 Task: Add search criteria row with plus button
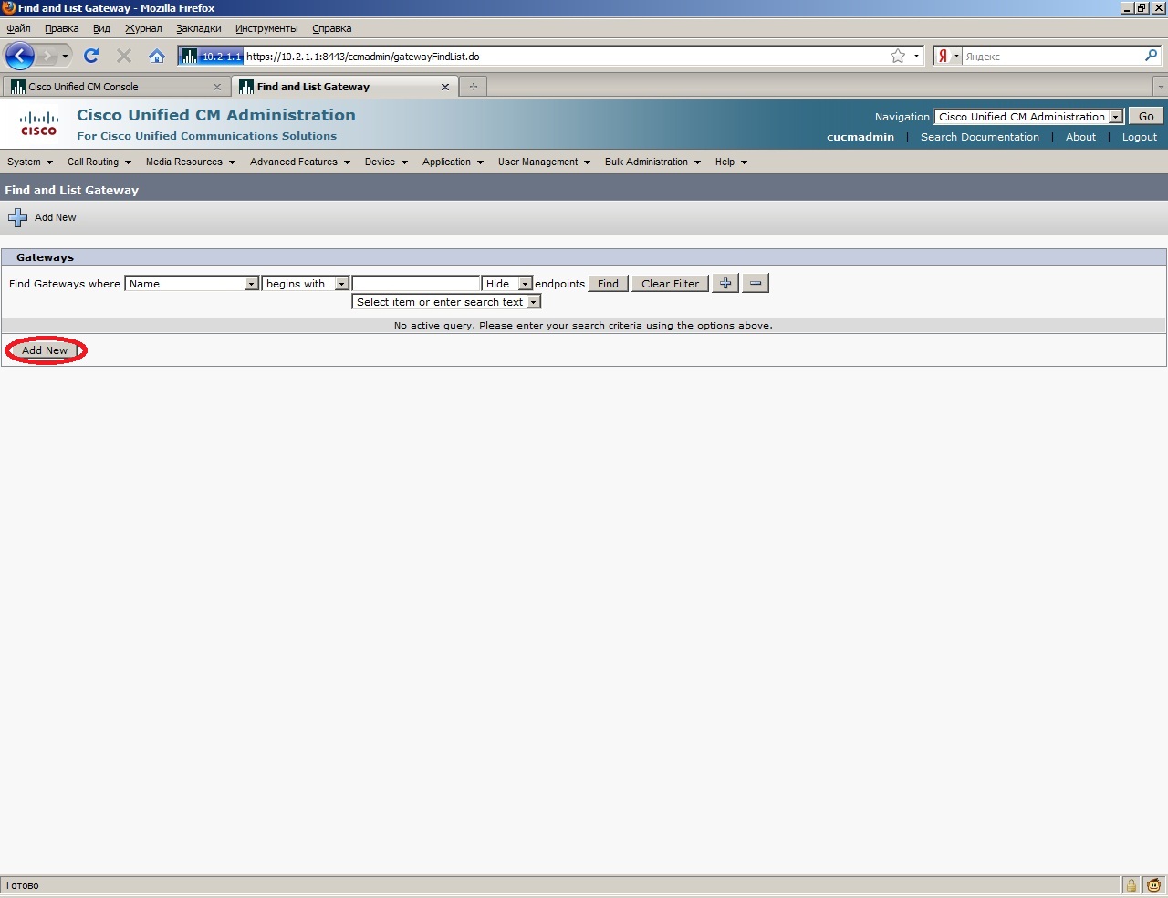725,283
